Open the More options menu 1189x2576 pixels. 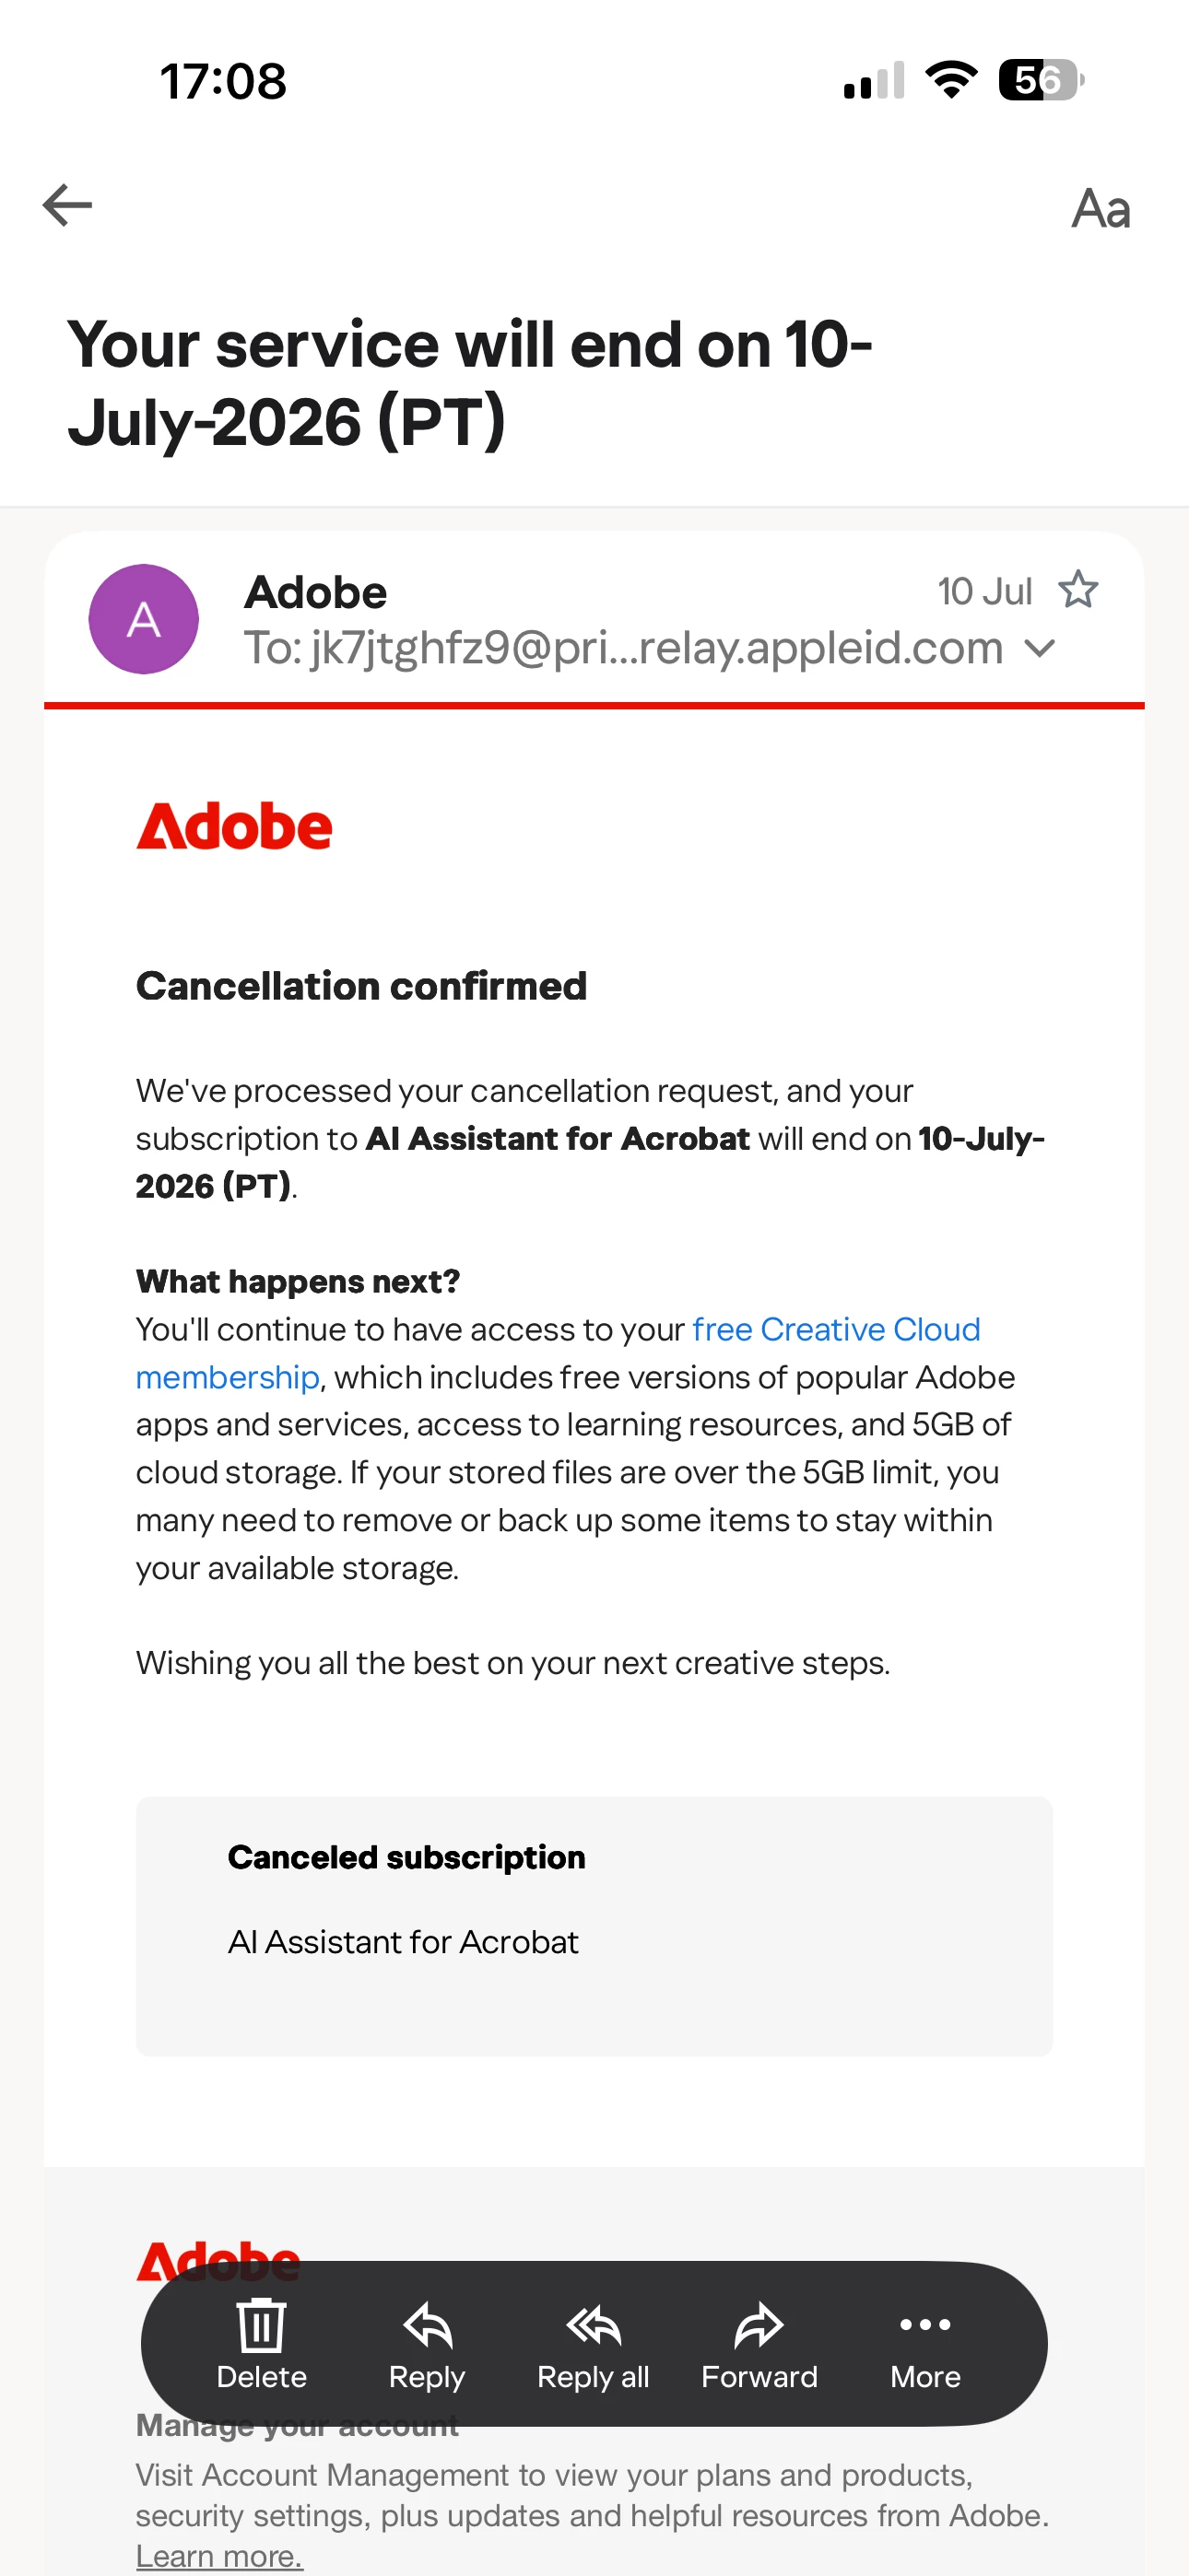pyautogui.click(x=924, y=2345)
